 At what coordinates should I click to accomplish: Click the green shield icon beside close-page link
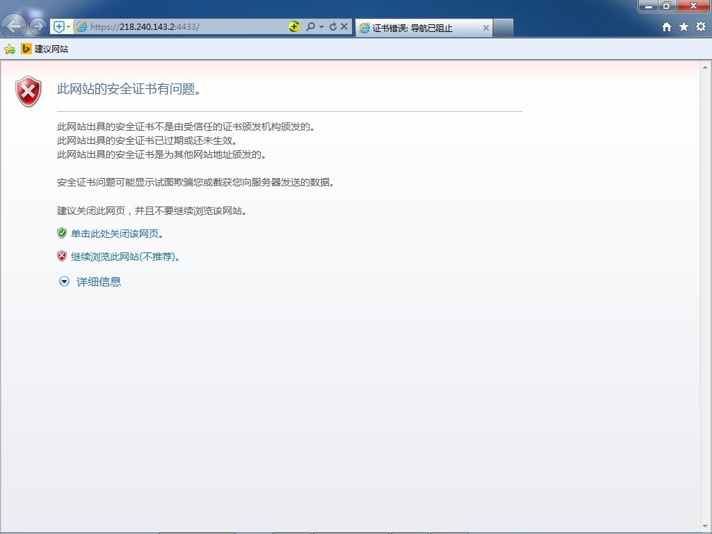click(62, 233)
